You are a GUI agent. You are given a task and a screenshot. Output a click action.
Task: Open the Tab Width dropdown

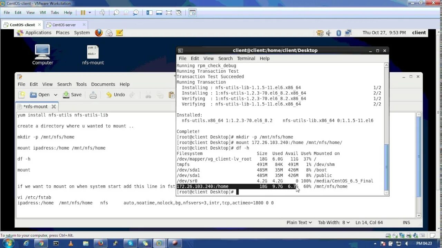click(334, 223)
